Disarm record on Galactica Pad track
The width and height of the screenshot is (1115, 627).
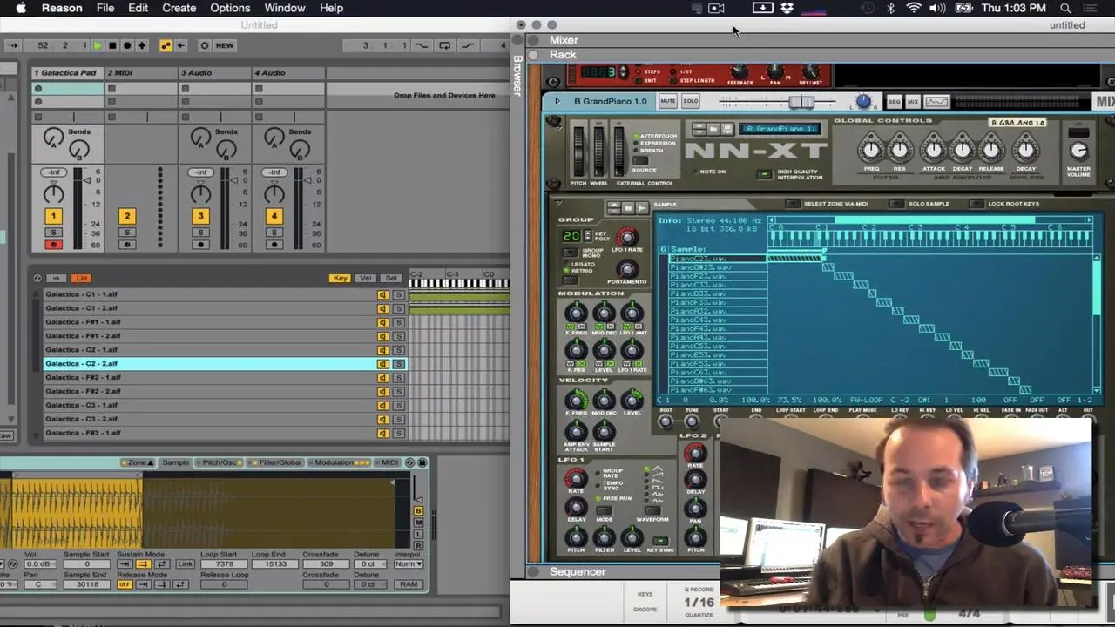[x=53, y=245]
